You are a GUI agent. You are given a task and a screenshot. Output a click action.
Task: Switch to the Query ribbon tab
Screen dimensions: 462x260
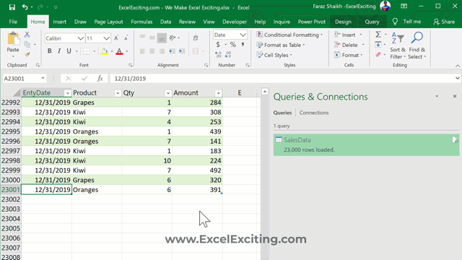pyautogui.click(x=372, y=22)
